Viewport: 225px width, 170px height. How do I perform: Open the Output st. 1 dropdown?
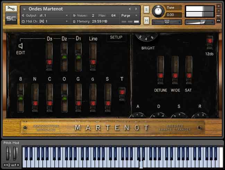tap(67, 15)
